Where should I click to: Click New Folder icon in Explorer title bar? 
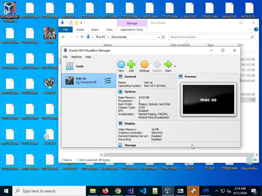[x=77, y=23]
